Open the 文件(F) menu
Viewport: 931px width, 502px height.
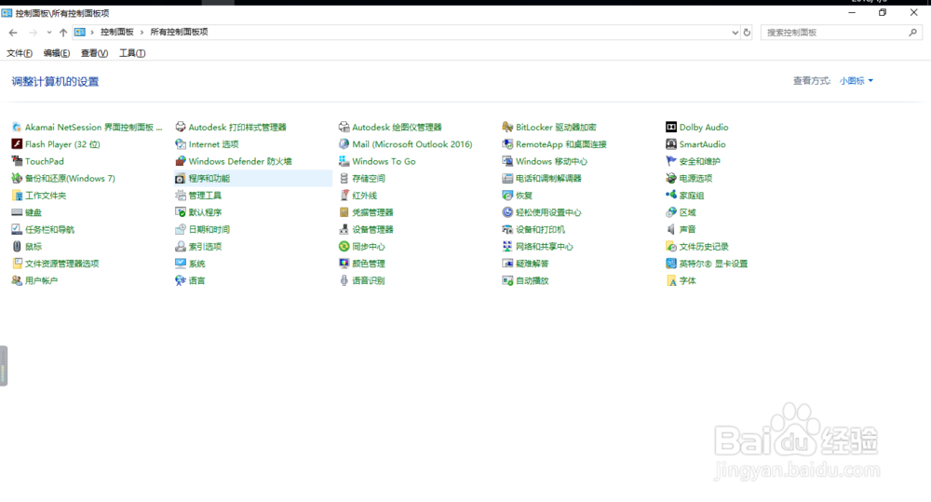20,53
